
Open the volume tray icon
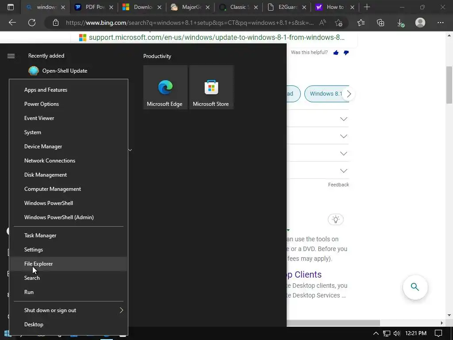(x=397, y=333)
